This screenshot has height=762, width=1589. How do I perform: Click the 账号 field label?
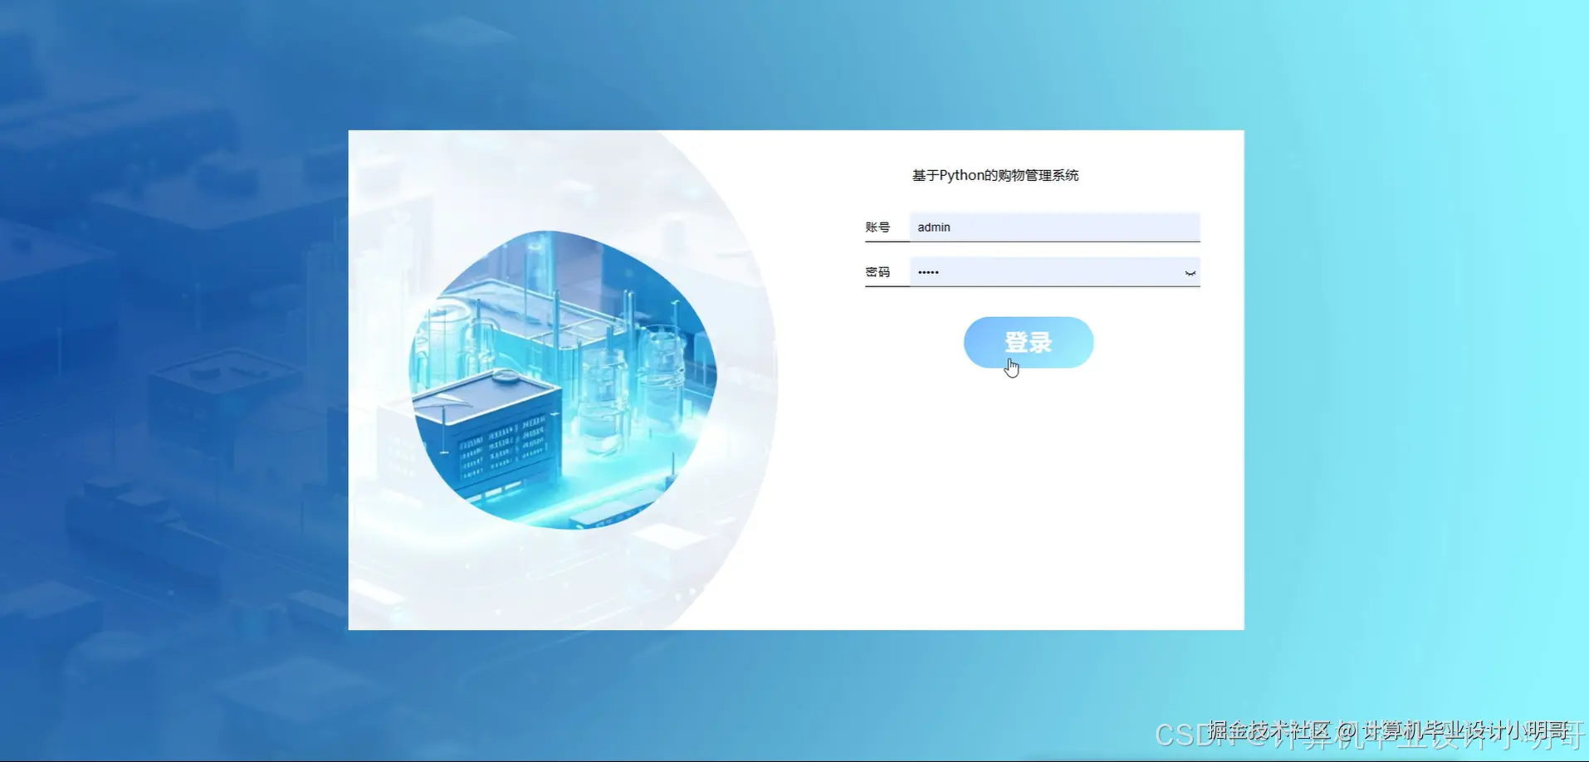878,227
